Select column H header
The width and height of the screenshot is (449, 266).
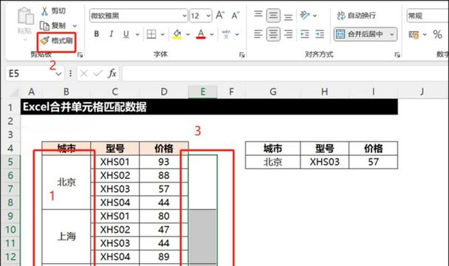pos(324,92)
